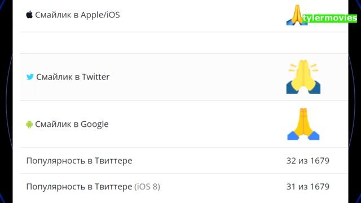Click the 'Популярность в Твиттере' row label

(x=79, y=161)
